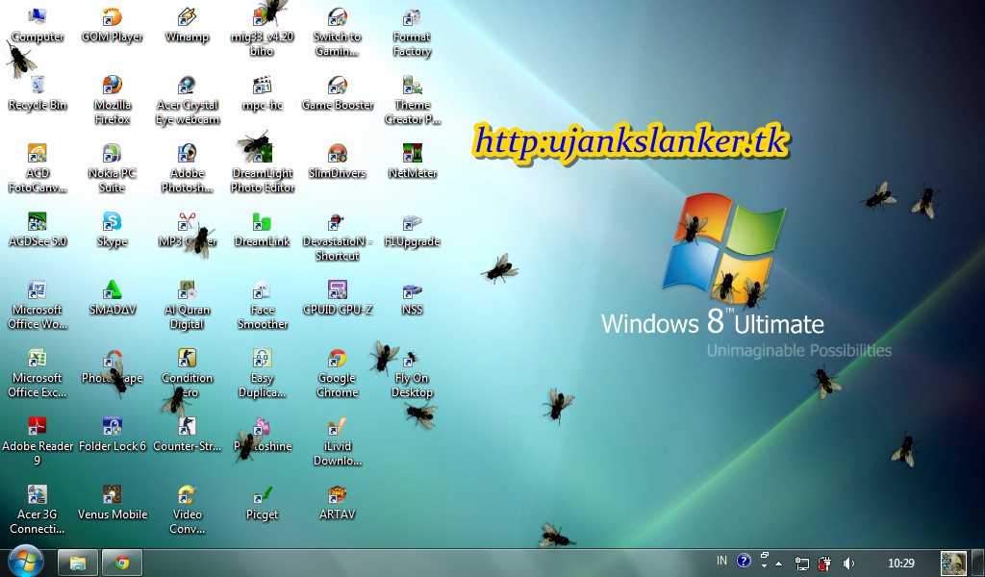This screenshot has width=985, height=577.
Task: Click Chrome pinned on the taskbar
Action: coord(122,563)
